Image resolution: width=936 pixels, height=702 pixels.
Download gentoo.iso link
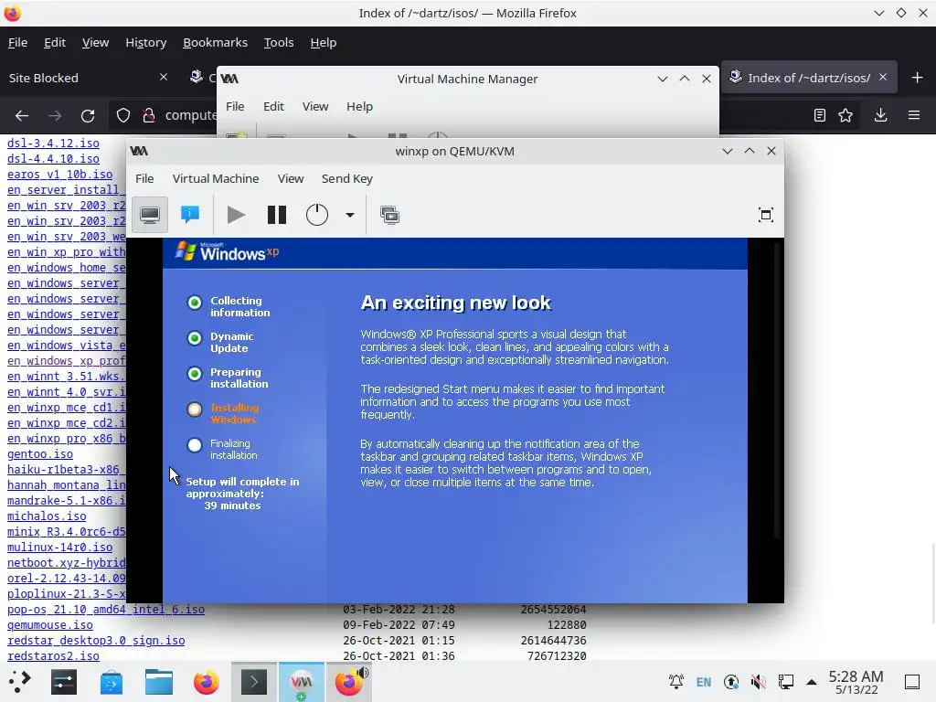(40, 453)
